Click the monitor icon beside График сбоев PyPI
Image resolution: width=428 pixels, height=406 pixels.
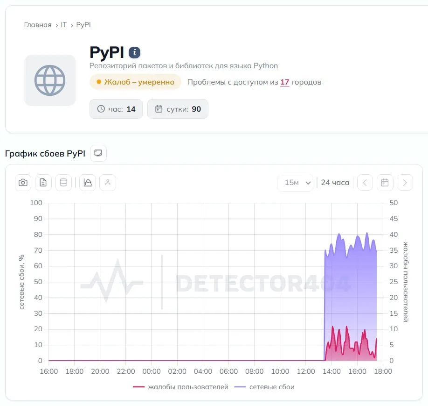tap(98, 153)
